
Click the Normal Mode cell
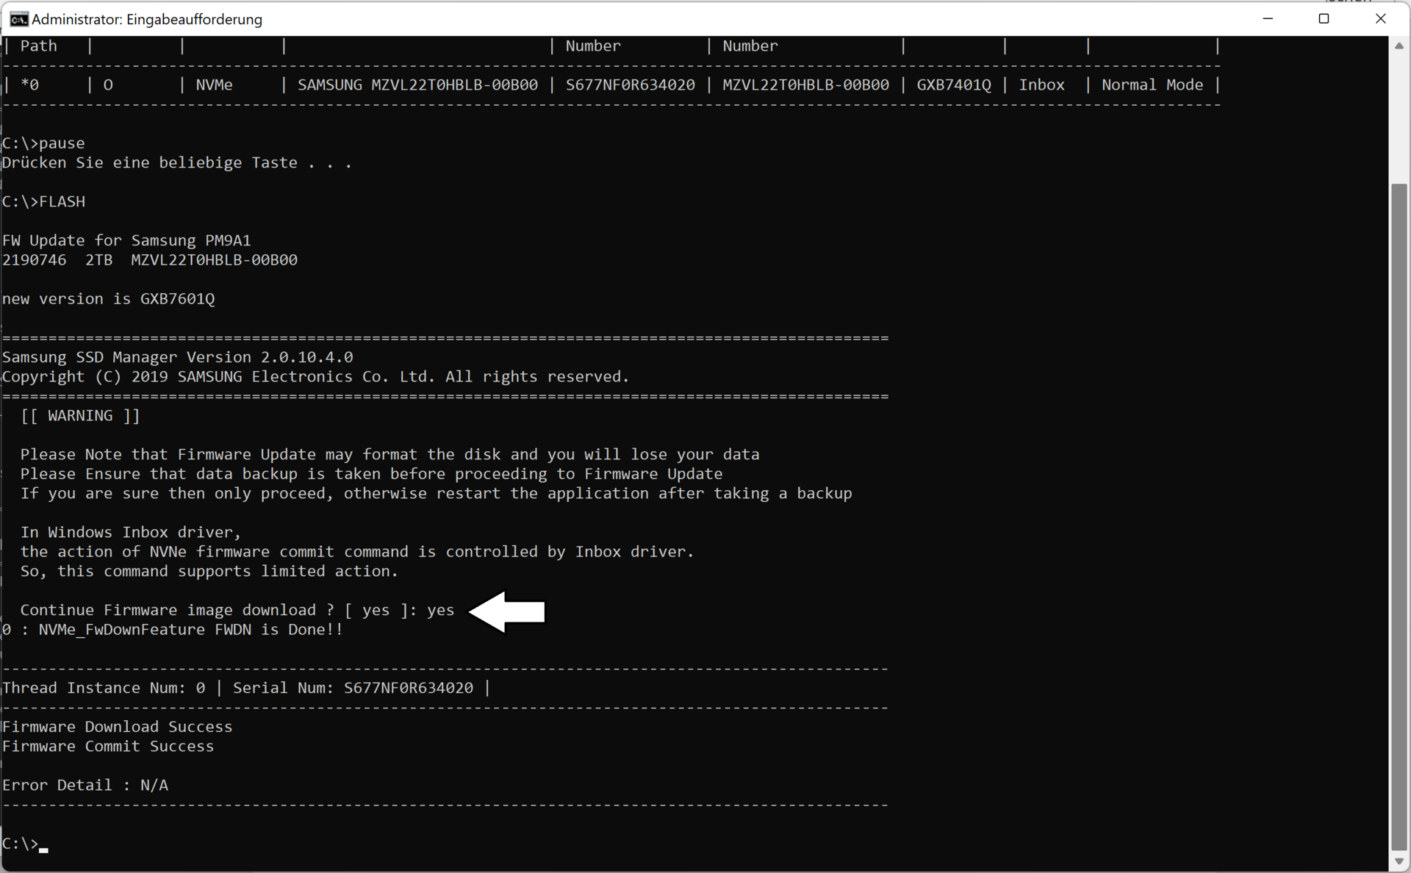pos(1152,85)
